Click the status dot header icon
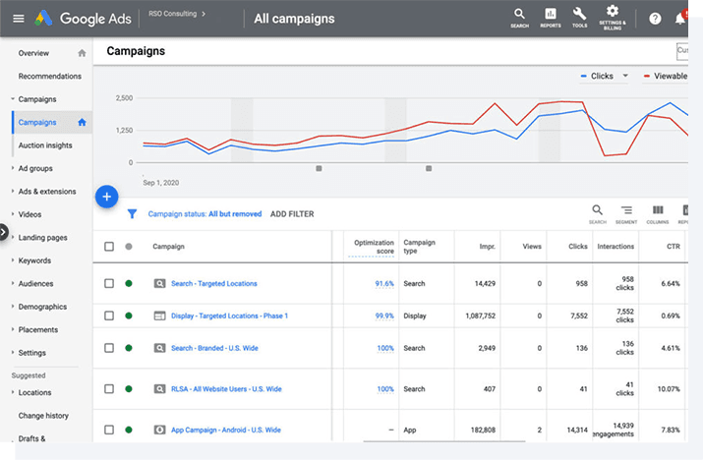This screenshot has width=703, height=460. point(129,246)
